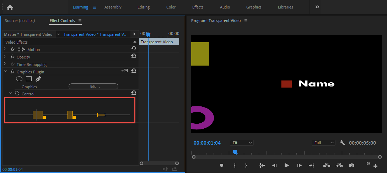The height and width of the screenshot is (173, 387).
Task: Switch to the Assembly workspace
Action: 113,7
